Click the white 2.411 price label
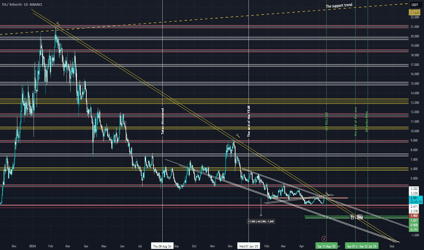The width and height of the screenshot is (424, 250). click(x=414, y=206)
